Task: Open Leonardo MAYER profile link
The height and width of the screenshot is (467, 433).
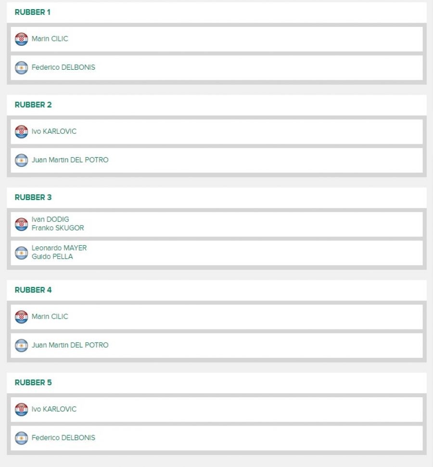Action: (x=59, y=248)
